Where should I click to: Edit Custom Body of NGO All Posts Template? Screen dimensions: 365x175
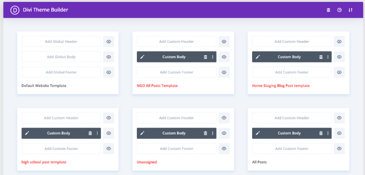[142, 57]
